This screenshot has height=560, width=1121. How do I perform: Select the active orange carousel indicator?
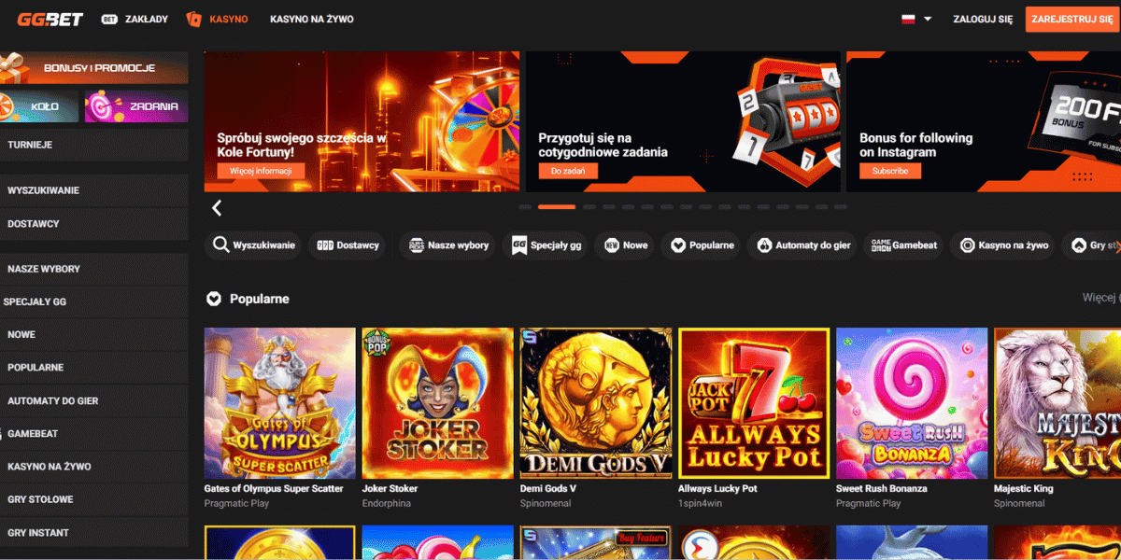[557, 206]
